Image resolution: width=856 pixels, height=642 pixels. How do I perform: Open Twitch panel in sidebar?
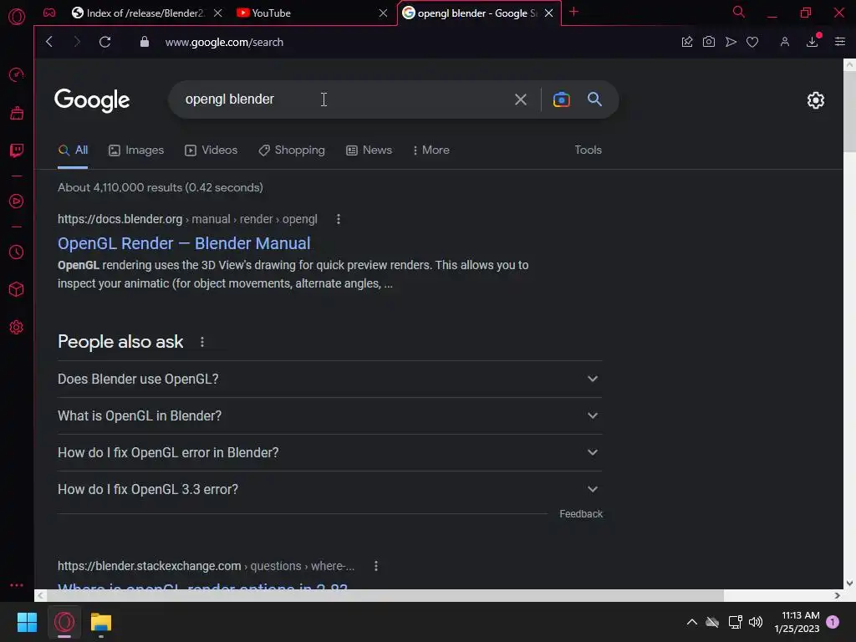click(x=17, y=150)
